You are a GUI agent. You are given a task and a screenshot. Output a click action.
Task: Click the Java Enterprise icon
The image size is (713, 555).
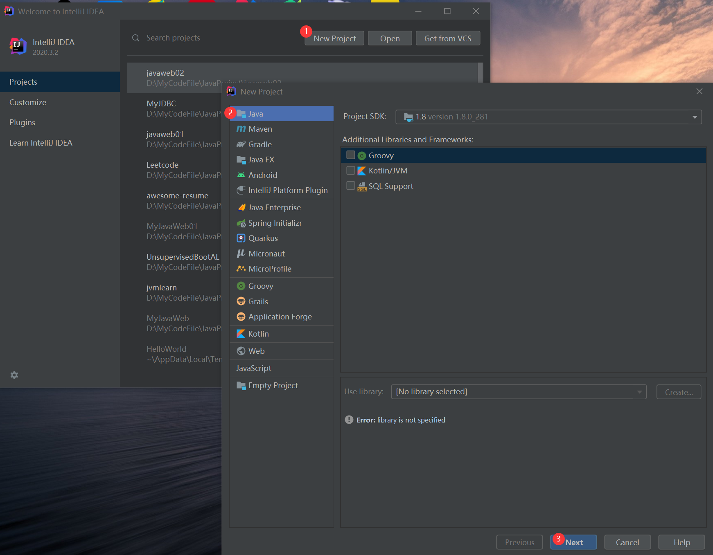coord(241,208)
